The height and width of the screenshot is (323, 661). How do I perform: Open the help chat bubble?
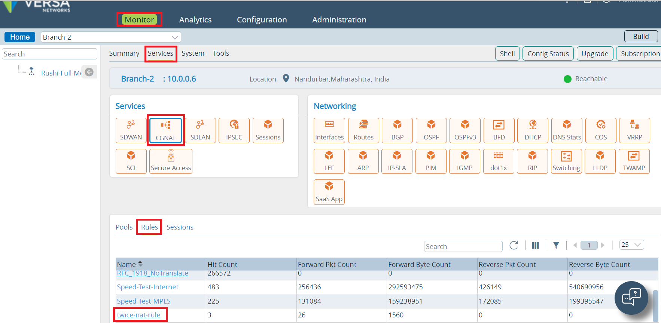click(x=631, y=298)
